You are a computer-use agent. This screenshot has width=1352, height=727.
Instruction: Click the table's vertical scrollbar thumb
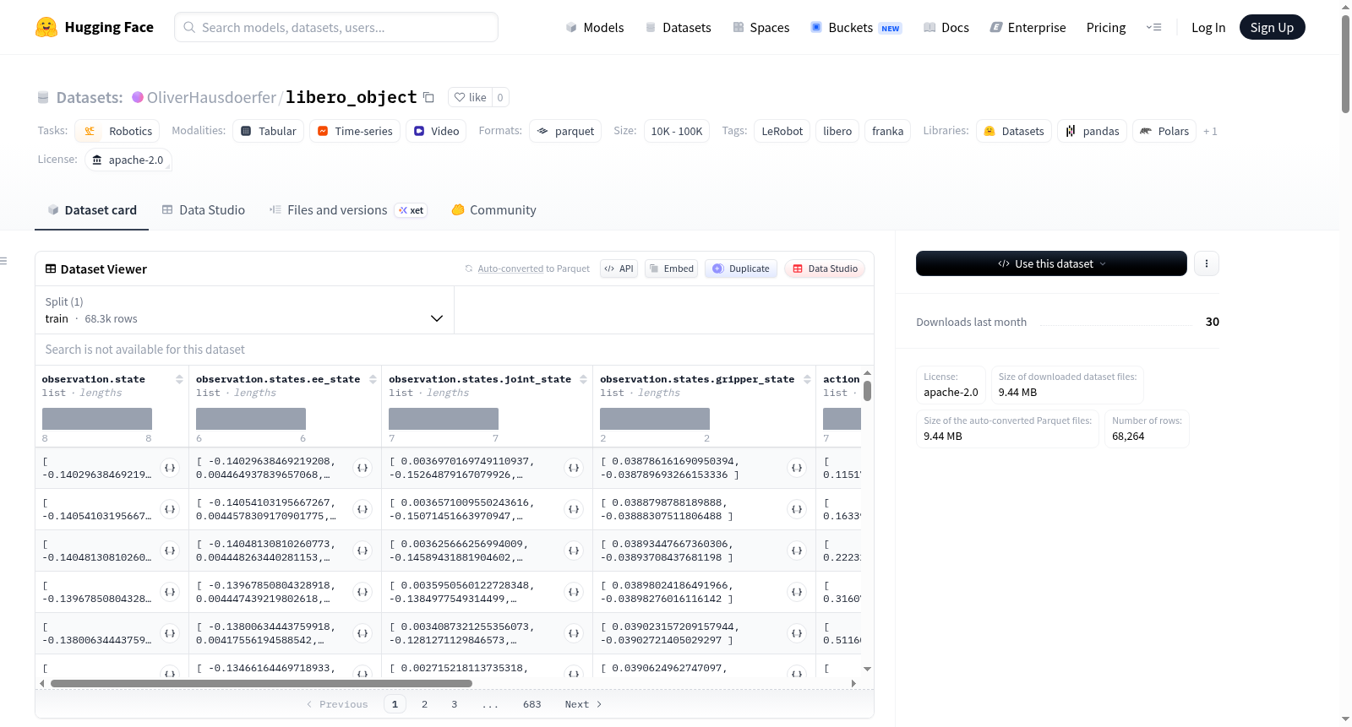tap(867, 391)
